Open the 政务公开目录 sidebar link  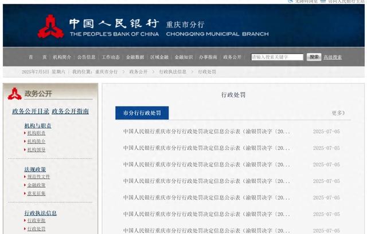click(30, 111)
